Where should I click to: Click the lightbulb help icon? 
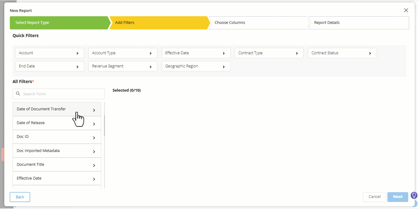(x=414, y=195)
